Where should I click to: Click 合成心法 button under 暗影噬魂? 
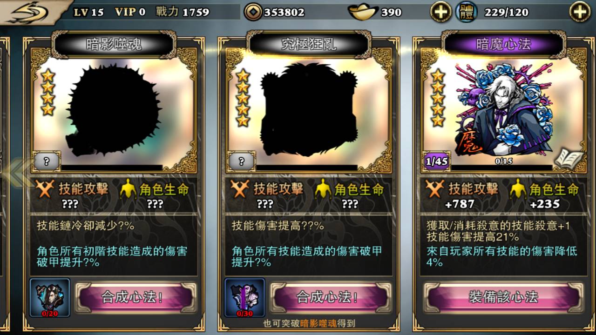point(135,297)
